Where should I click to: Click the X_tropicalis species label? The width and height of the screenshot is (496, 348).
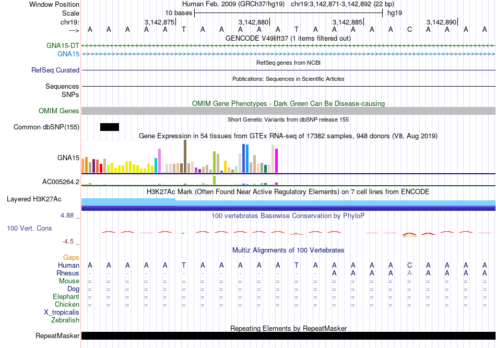62,313
